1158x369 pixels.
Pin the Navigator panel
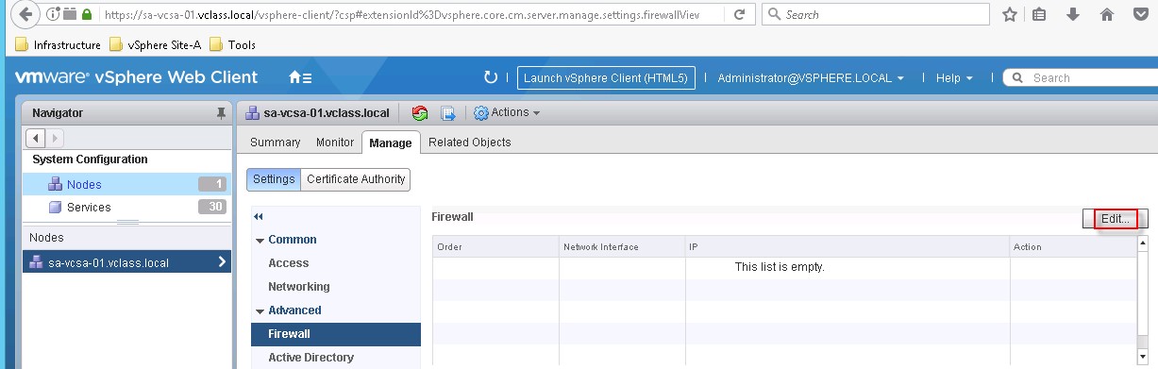(222, 113)
